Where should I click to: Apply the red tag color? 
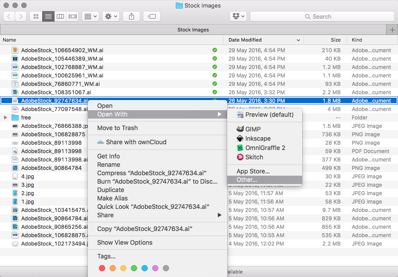tap(102, 268)
